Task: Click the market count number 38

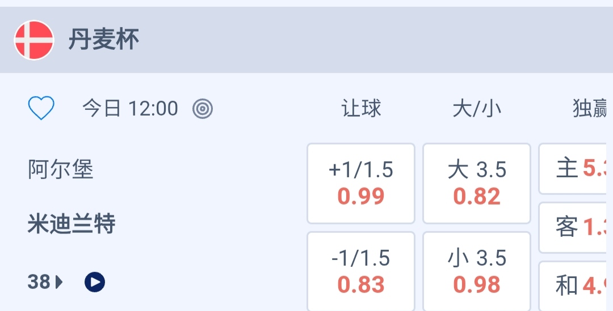Action: point(39,282)
